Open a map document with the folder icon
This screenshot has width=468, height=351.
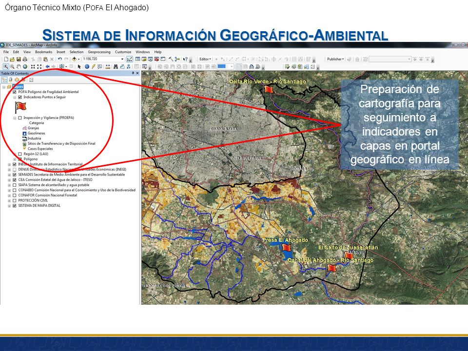pos(12,59)
